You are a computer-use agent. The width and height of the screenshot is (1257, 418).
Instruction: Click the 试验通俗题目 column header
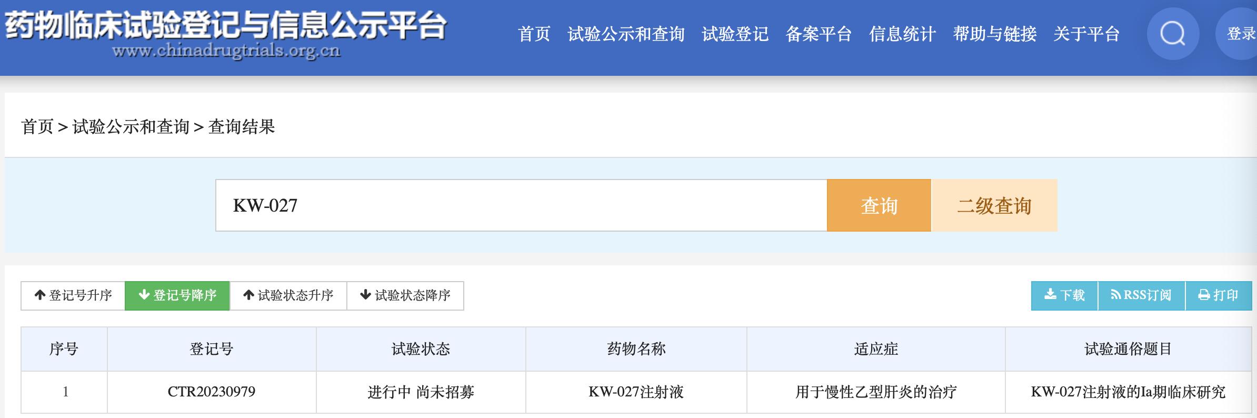(1129, 349)
